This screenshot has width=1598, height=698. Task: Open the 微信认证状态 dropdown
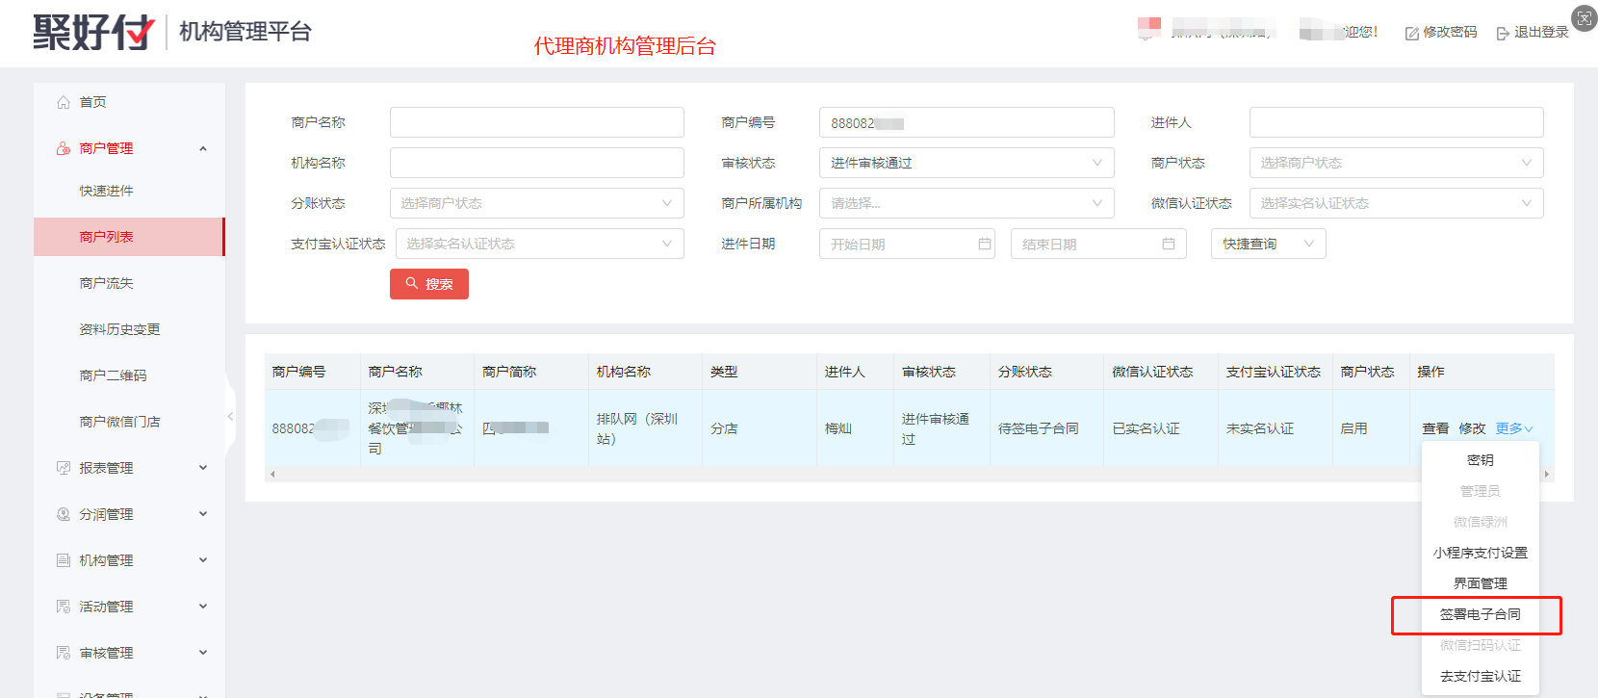[x=1395, y=203]
